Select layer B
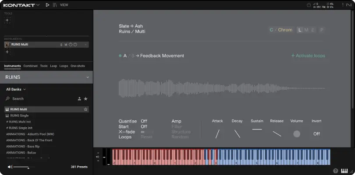 133,56
